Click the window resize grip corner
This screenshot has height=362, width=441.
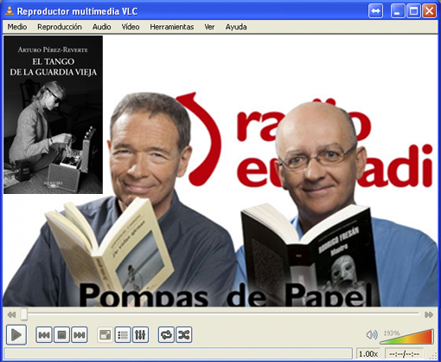(433, 355)
